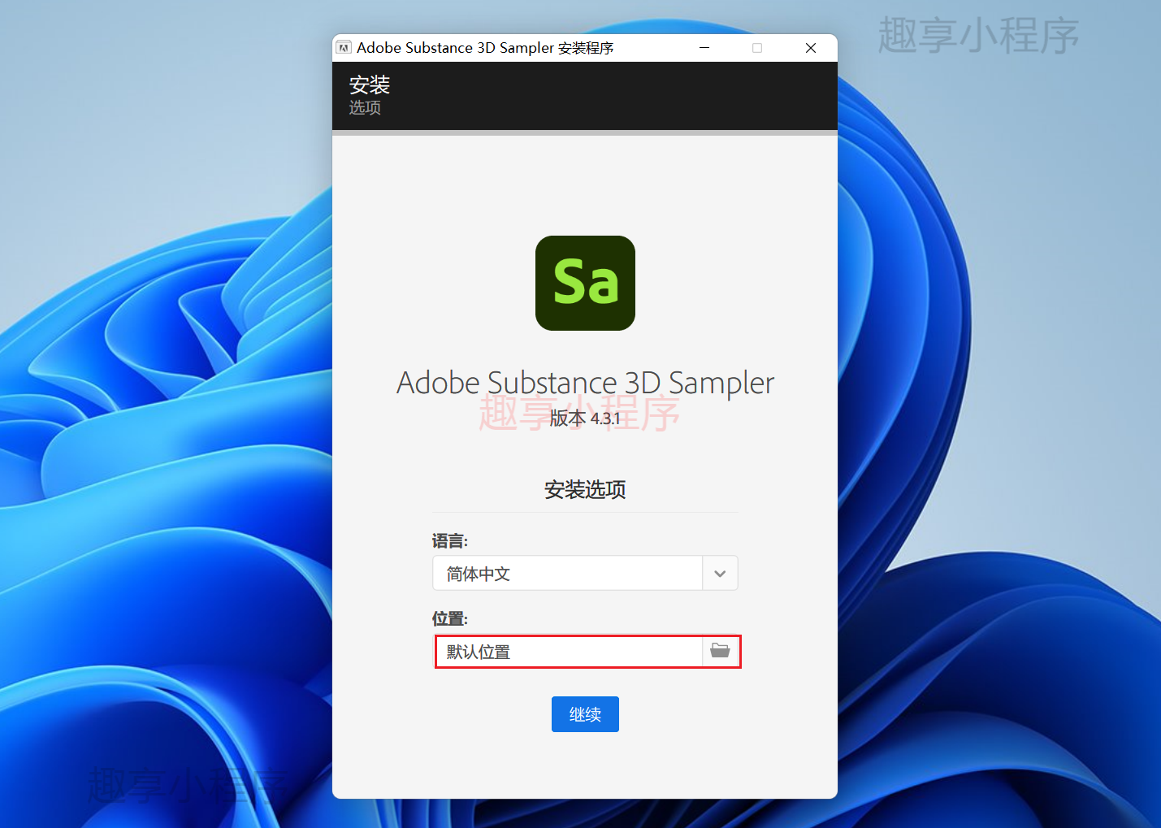Open the folder browse icon for location
Screen dimensions: 1161x828
pyautogui.click(x=720, y=651)
